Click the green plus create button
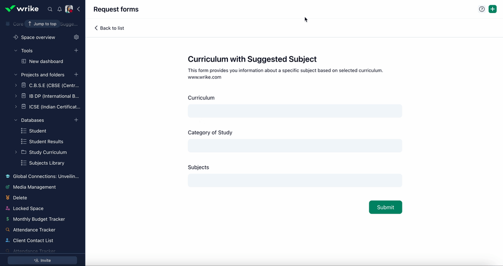The height and width of the screenshot is (266, 503). click(493, 9)
